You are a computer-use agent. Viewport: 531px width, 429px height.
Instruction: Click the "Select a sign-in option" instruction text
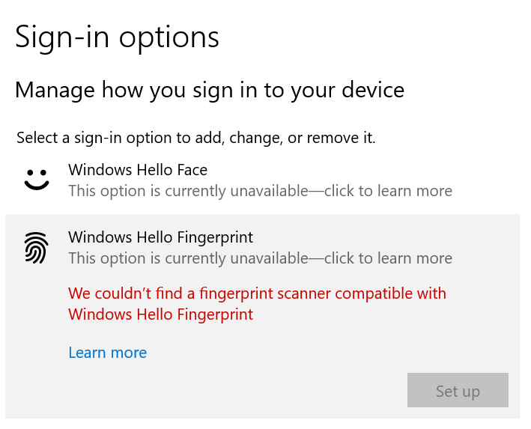(196, 139)
